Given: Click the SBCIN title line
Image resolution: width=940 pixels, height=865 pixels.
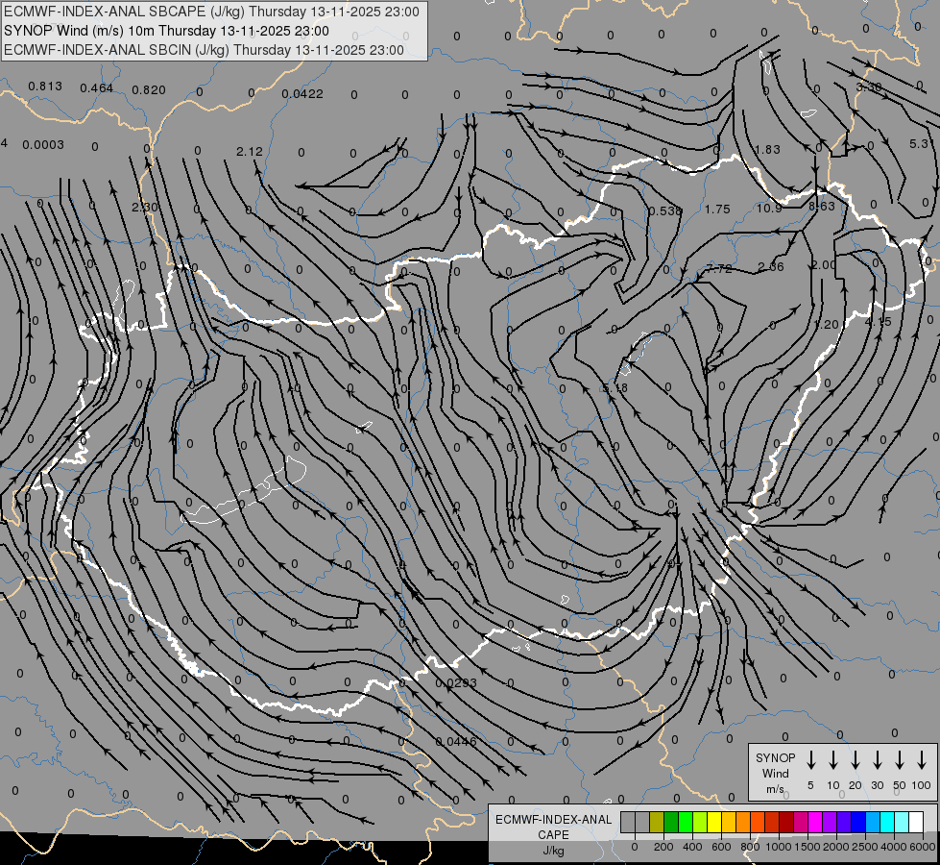Looking at the screenshot, I should 204,50.
